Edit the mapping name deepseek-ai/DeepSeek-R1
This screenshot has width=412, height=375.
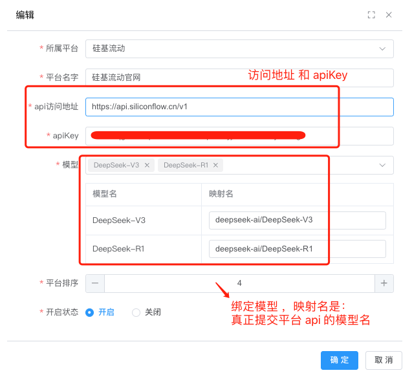[297, 249]
